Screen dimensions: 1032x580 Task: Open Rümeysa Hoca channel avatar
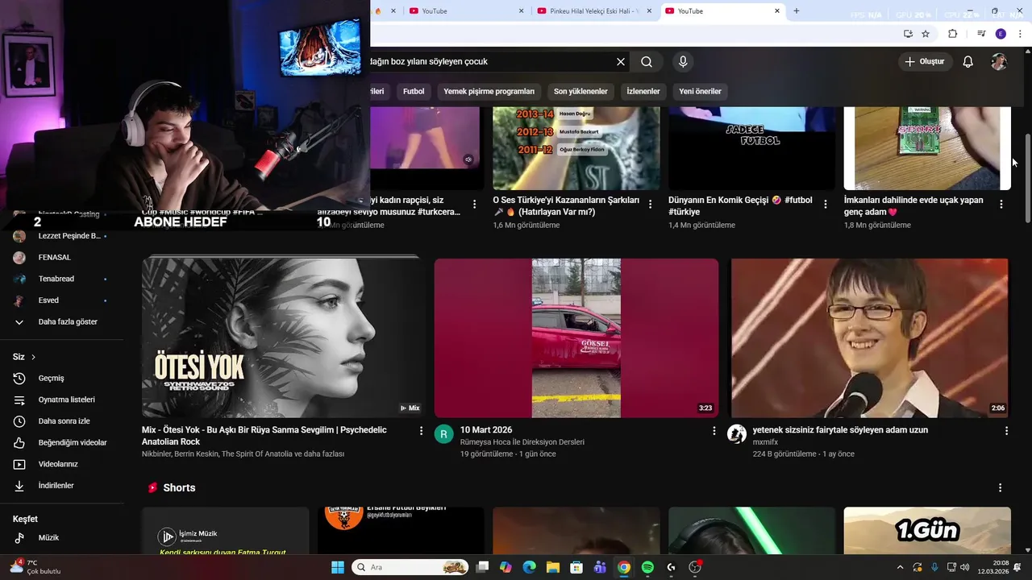click(x=444, y=434)
